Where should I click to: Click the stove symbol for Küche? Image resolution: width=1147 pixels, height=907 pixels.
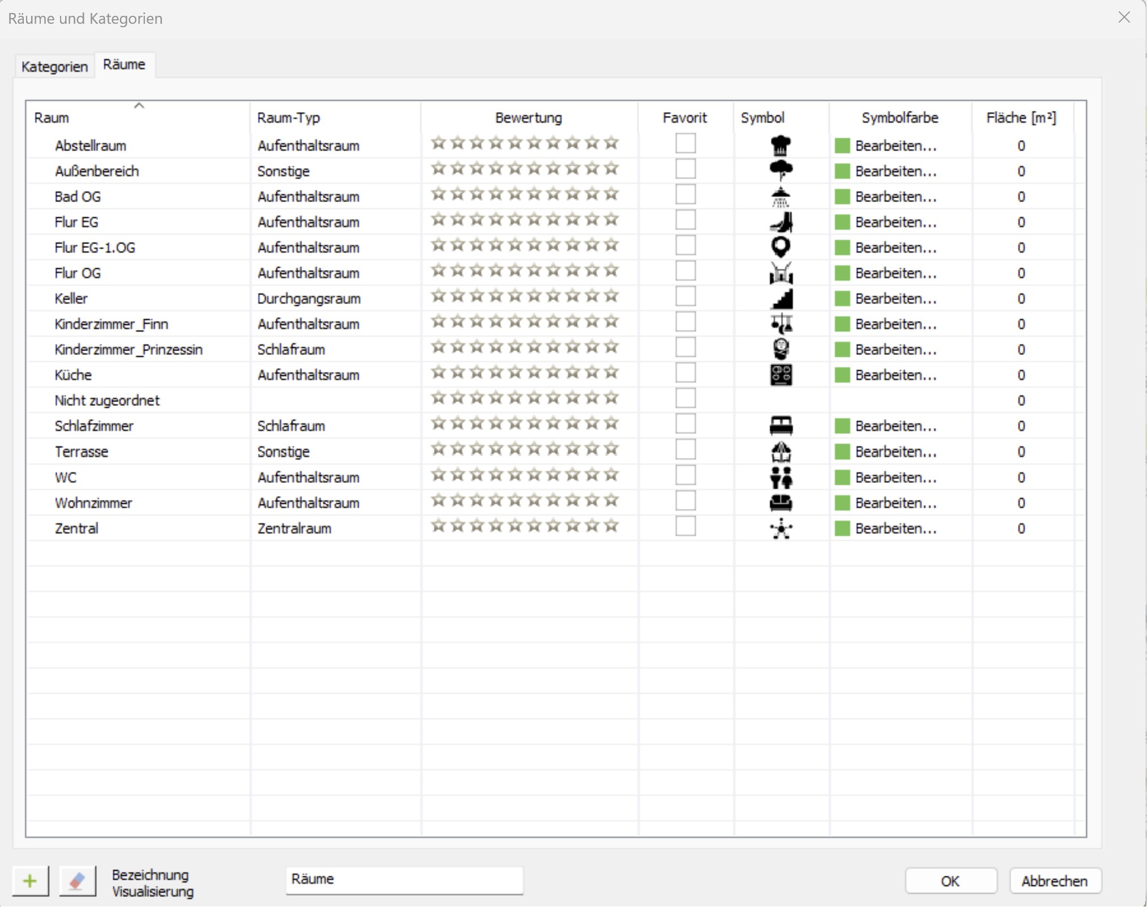(781, 375)
